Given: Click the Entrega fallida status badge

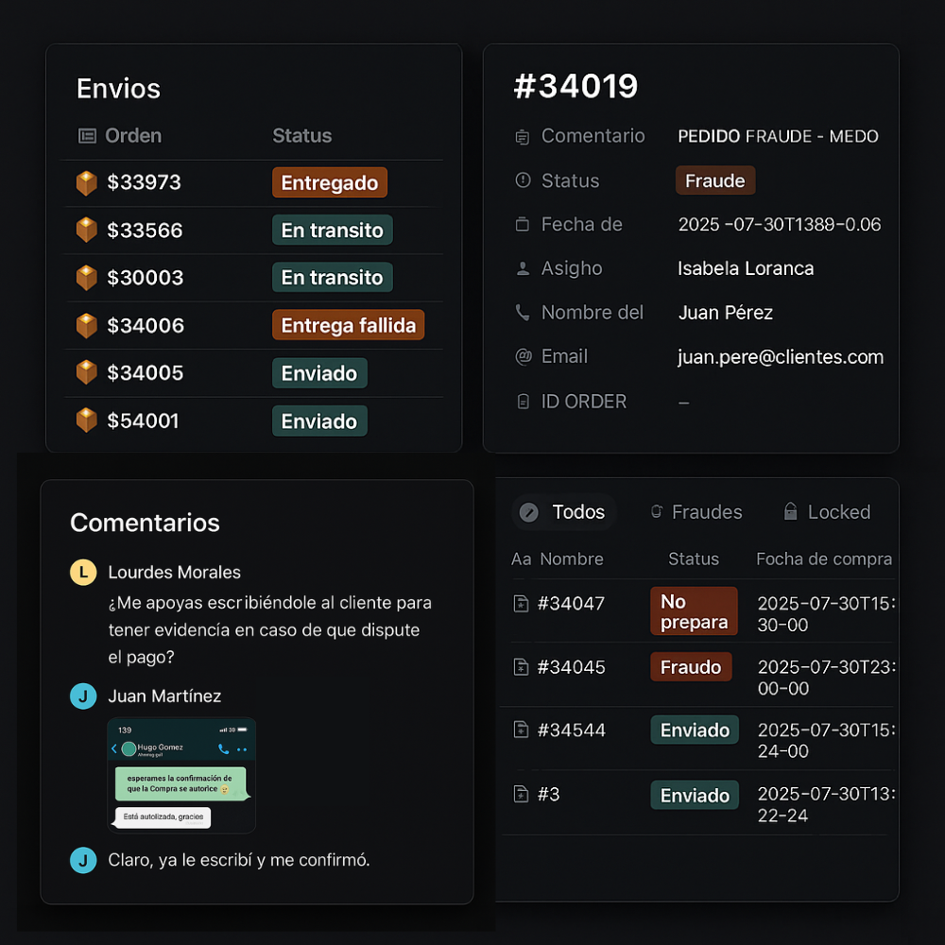Looking at the screenshot, I should point(349,326).
